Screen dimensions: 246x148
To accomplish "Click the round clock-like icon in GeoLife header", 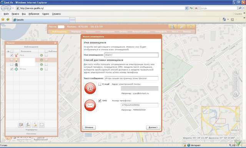I will (191, 27).
